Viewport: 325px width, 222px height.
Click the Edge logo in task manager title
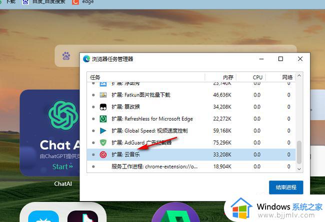point(86,59)
